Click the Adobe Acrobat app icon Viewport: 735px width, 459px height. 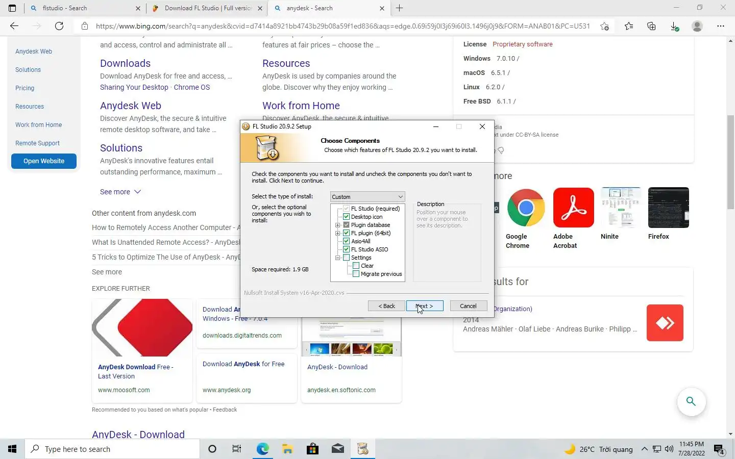pyautogui.click(x=574, y=208)
